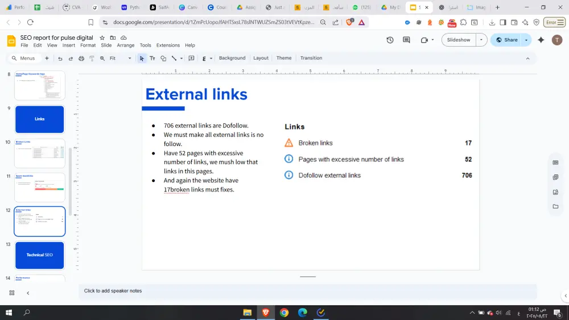This screenshot has width=569, height=320.
Task: Open the File menu
Action: pyautogui.click(x=24, y=45)
